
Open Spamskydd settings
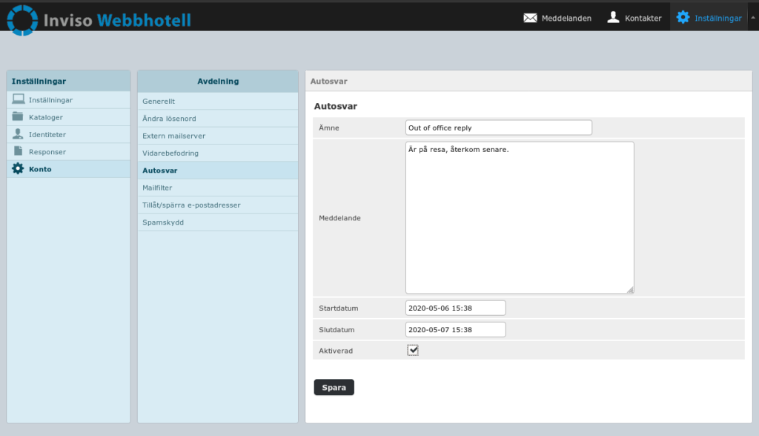[x=162, y=222]
